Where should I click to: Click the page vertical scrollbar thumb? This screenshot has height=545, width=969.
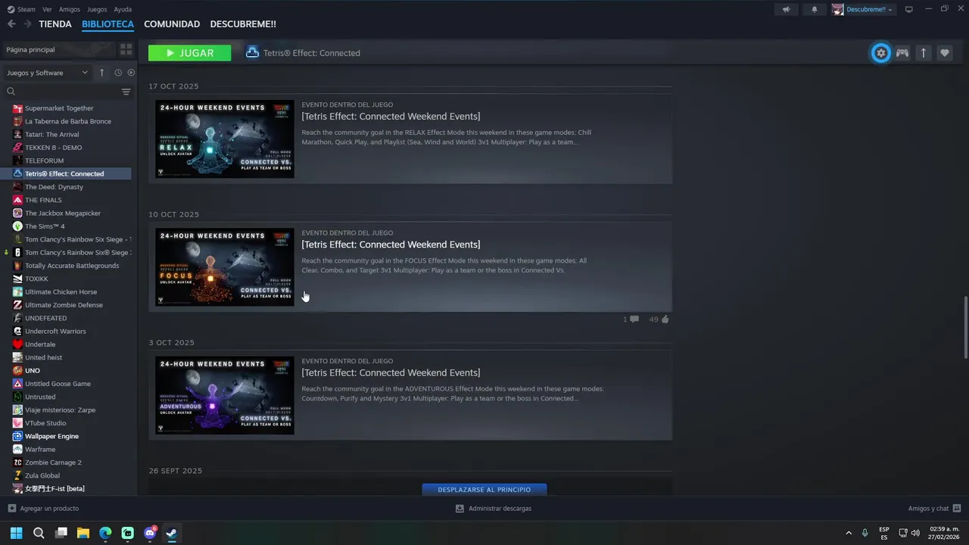tap(965, 327)
